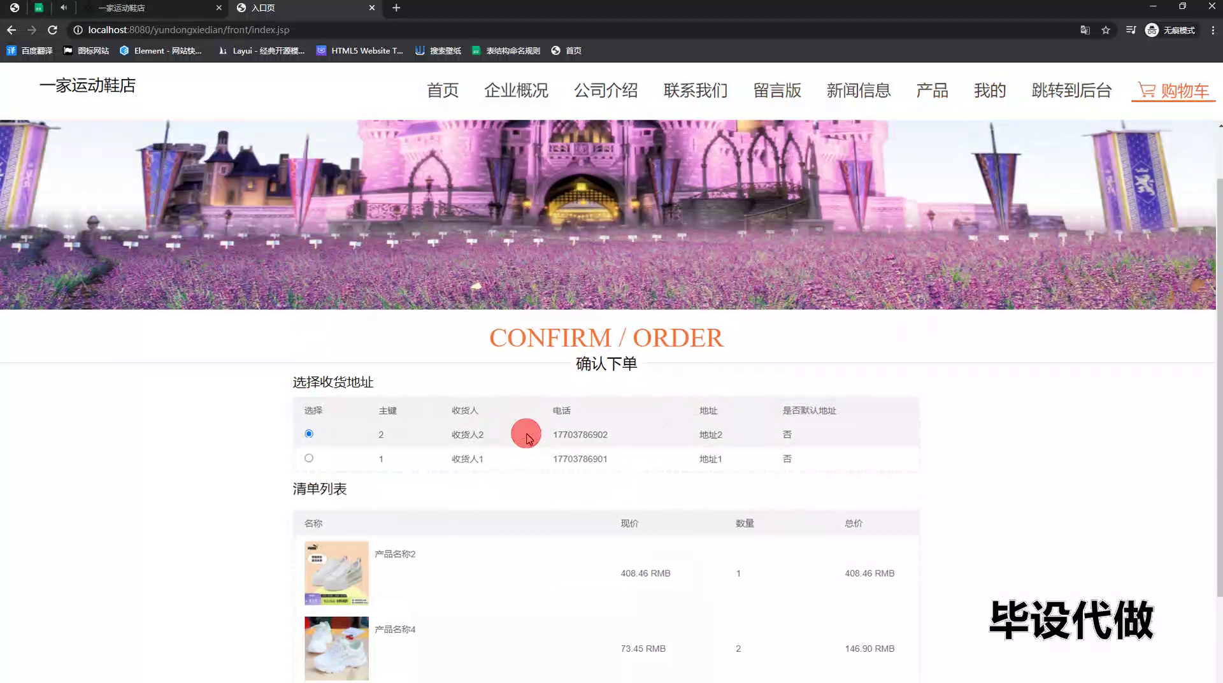Click the 73.45 RMB price

643,649
